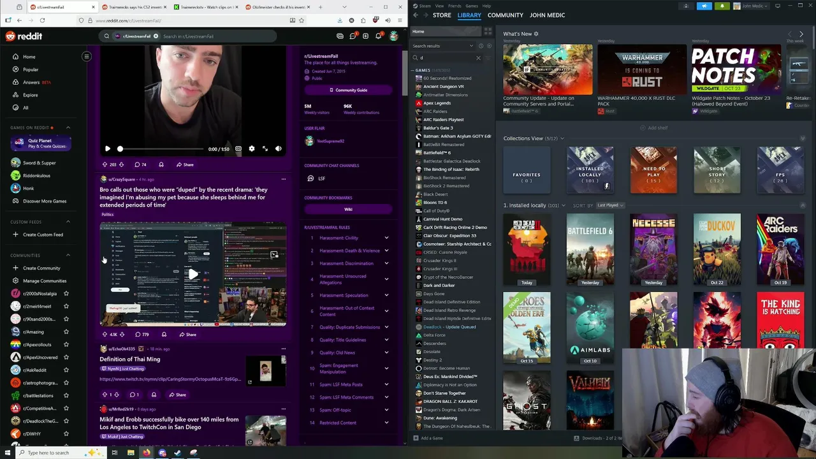Bookmark this page with Firefox star icon
This screenshot has width=816, height=459.
click(302, 20)
